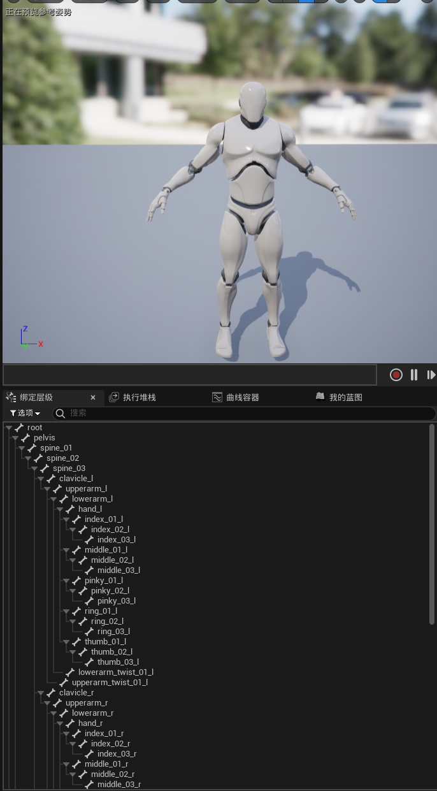The height and width of the screenshot is (791, 437).
Task: Click the bone icon of thumb_01_l
Action: pos(76,642)
